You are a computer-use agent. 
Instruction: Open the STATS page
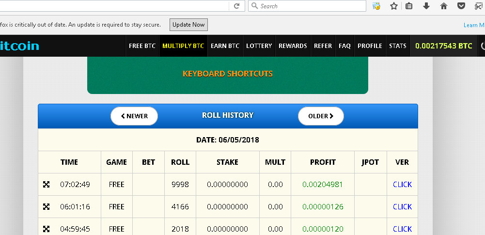tap(398, 46)
